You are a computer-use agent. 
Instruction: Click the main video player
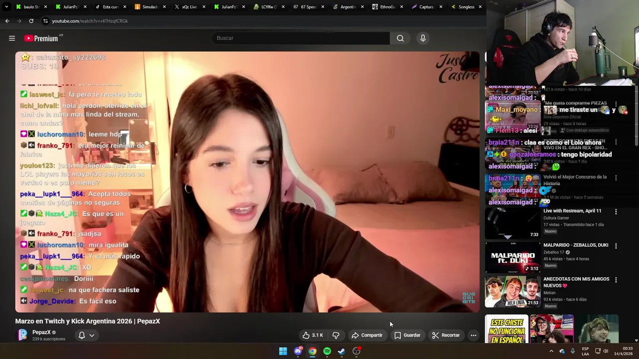point(247,182)
